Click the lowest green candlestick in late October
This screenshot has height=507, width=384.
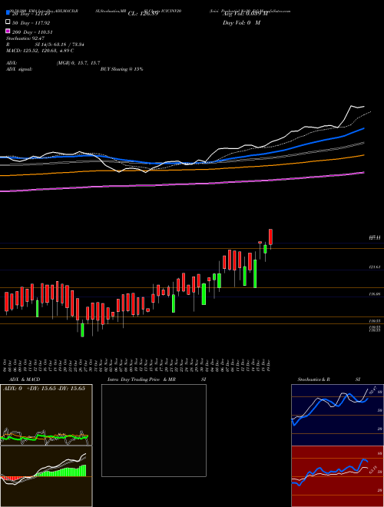coord(82,330)
